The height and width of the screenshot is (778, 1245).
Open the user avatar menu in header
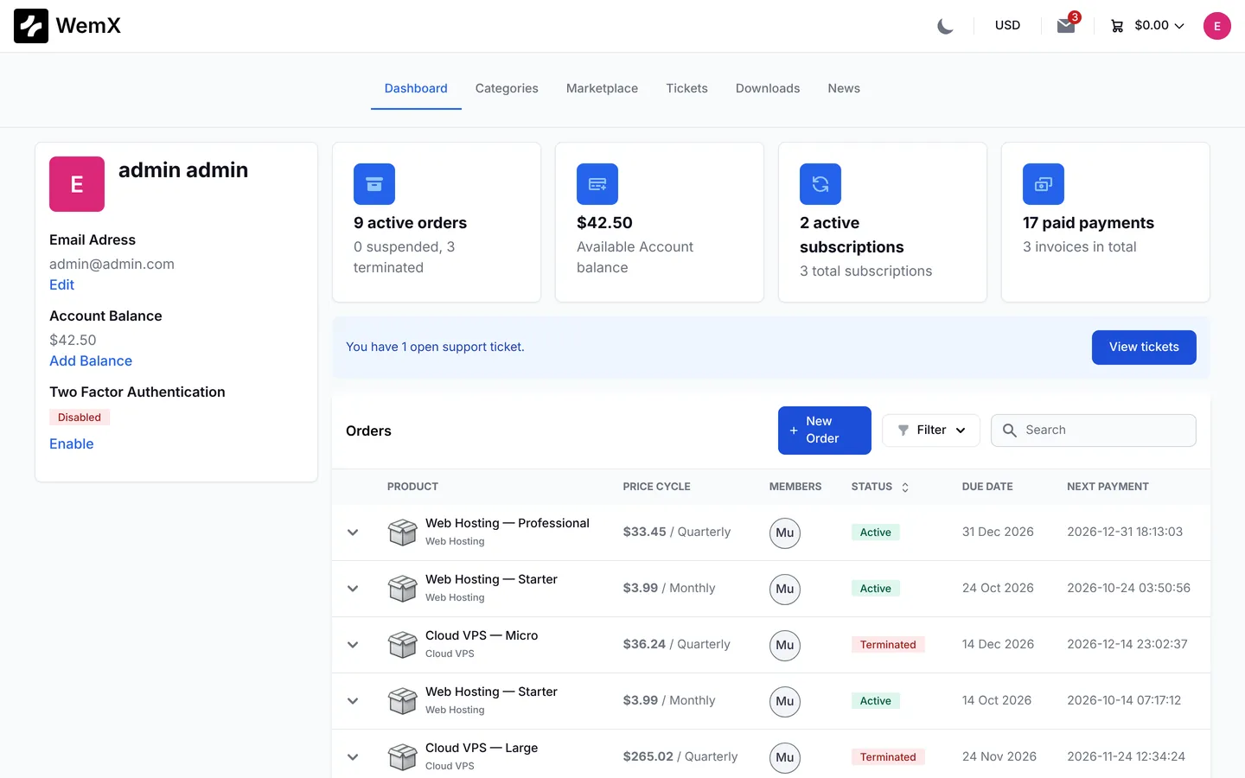[x=1216, y=26]
